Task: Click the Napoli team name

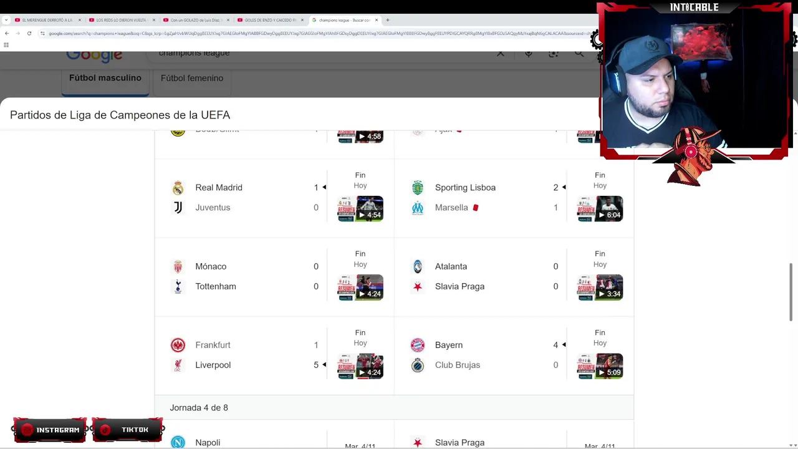Action: [x=208, y=442]
